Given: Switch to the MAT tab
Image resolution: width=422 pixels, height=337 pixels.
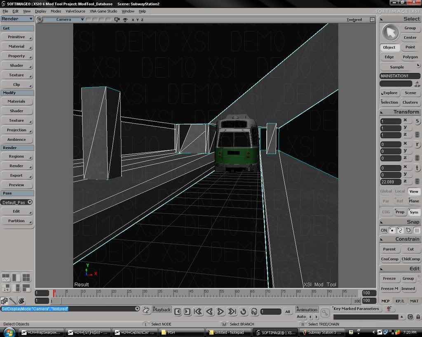Looking at the screenshot, I should [414, 301].
